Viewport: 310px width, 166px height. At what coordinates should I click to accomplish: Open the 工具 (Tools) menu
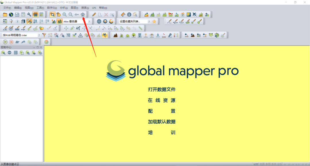(40, 8)
